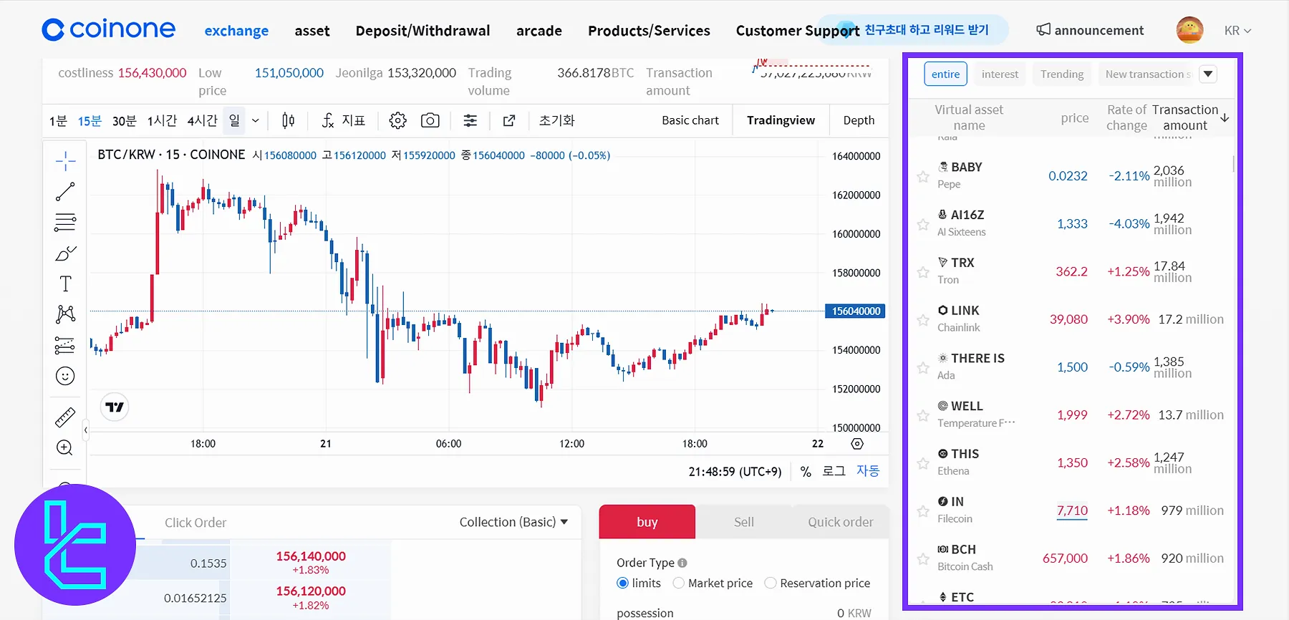Image resolution: width=1289 pixels, height=620 pixels.
Task: Select the interest asset filter
Action: point(1000,74)
